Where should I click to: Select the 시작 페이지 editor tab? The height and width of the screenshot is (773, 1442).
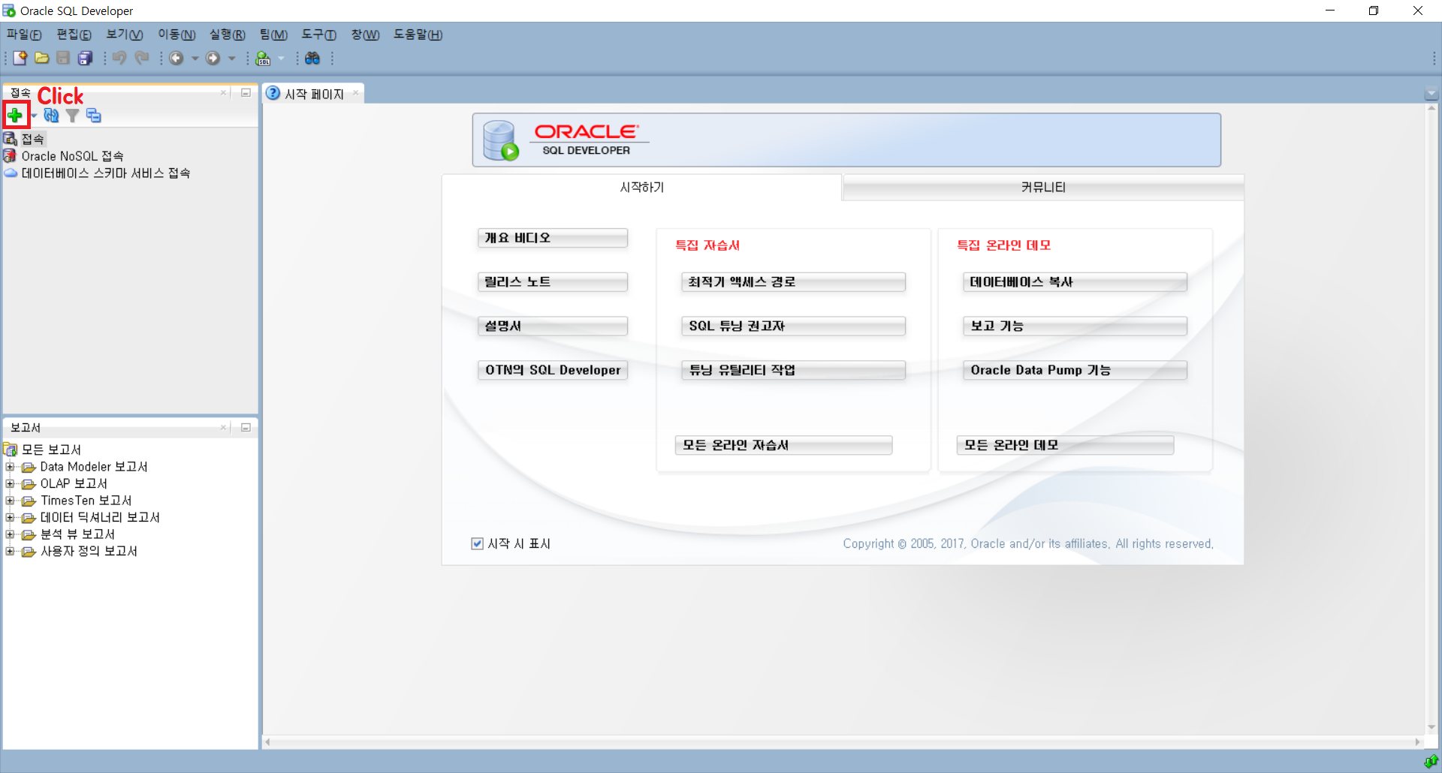pos(314,94)
